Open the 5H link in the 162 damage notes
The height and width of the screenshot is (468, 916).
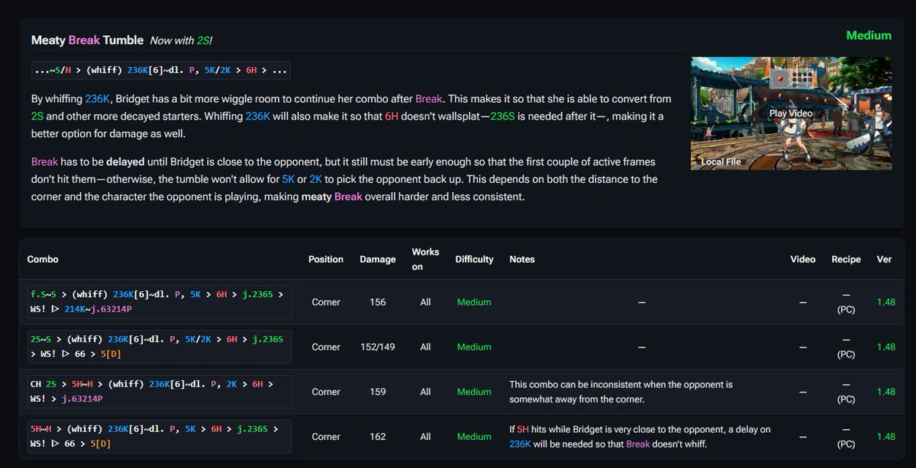pyautogui.click(x=523, y=429)
